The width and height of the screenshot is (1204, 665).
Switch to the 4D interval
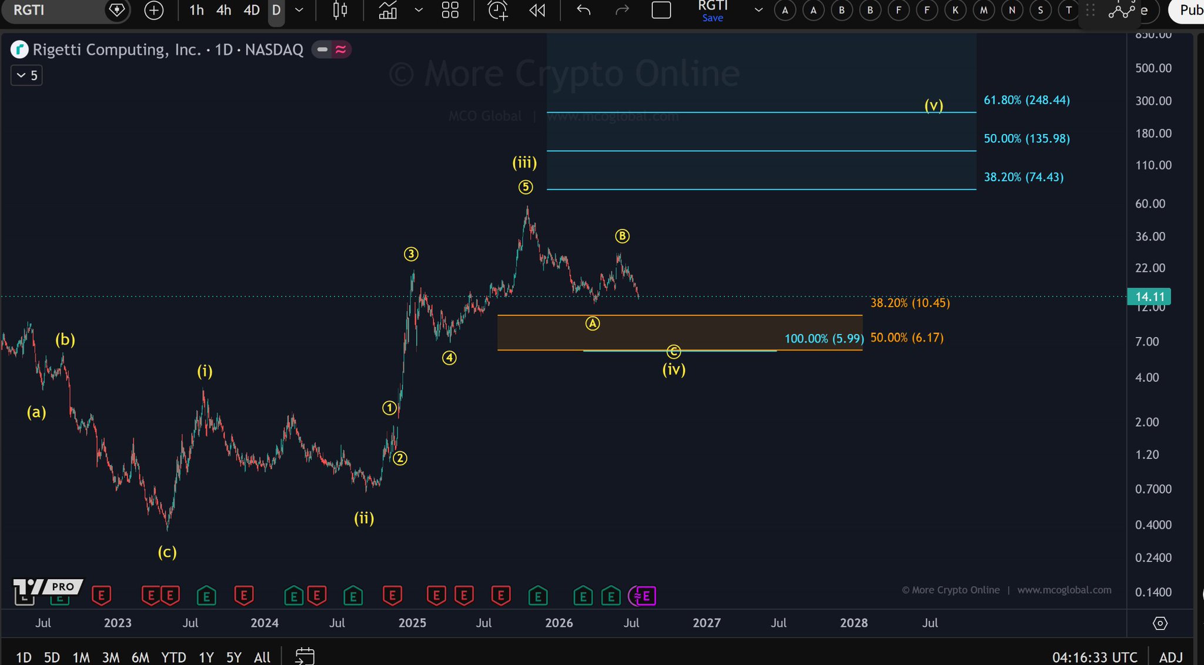(252, 10)
